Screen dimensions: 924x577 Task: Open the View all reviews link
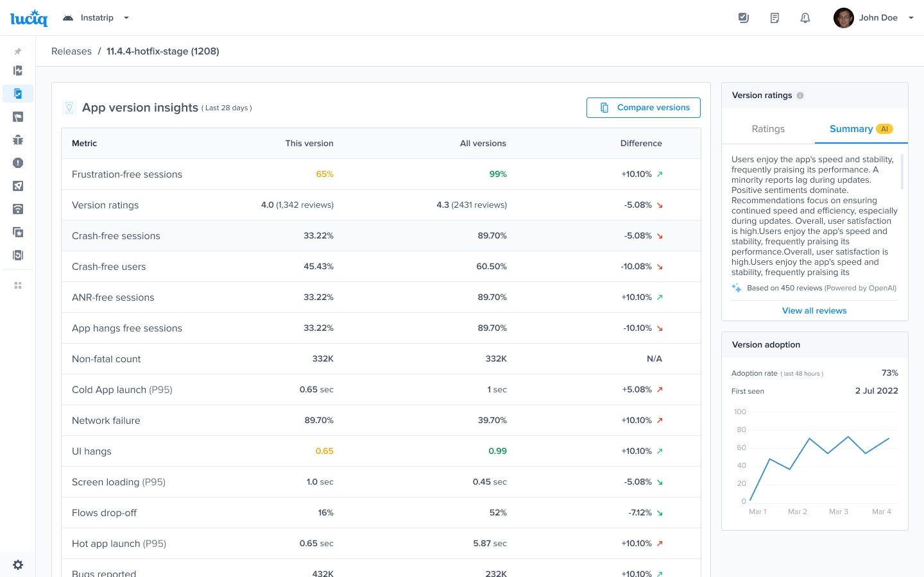click(814, 311)
